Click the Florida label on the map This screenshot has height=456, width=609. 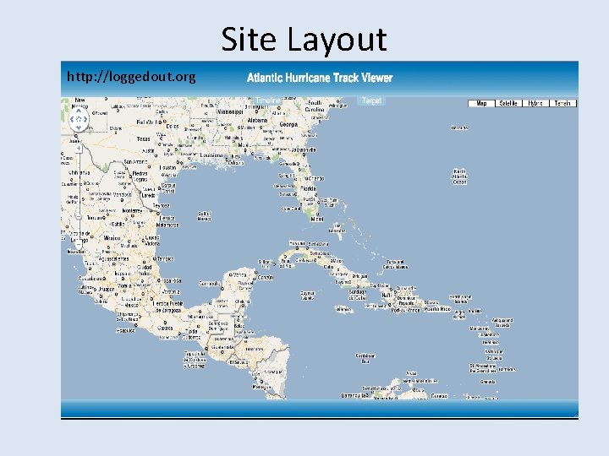point(309,188)
